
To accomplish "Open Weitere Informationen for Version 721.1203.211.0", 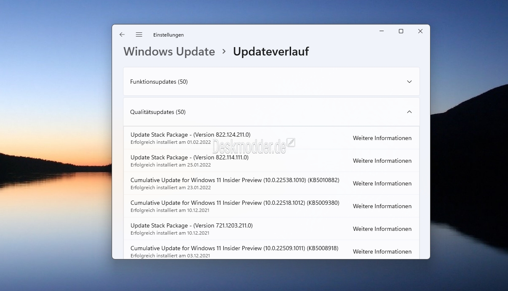I will [x=382, y=229].
